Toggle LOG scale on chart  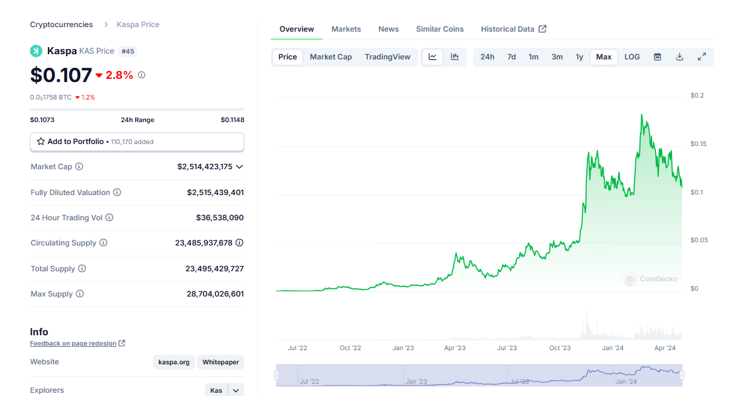[632, 57]
